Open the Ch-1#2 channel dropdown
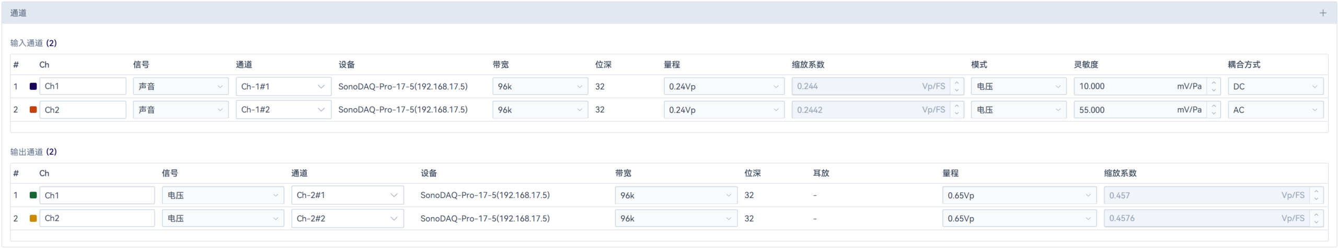The width and height of the screenshot is (1338, 248). 283,110
